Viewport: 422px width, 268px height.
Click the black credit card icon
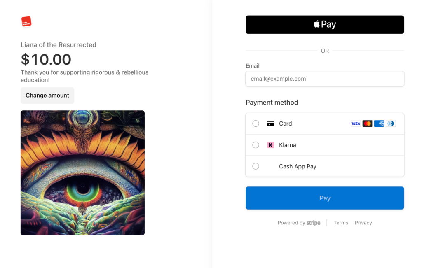point(271,124)
